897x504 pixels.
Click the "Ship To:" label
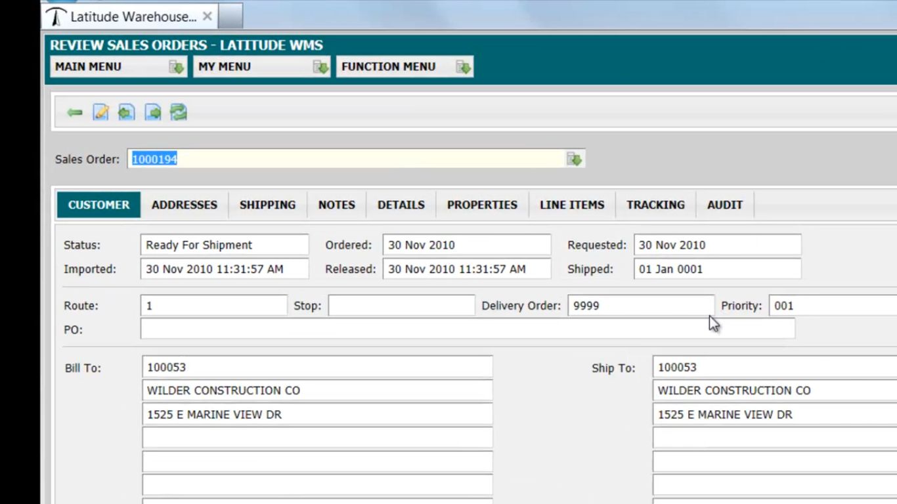614,368
